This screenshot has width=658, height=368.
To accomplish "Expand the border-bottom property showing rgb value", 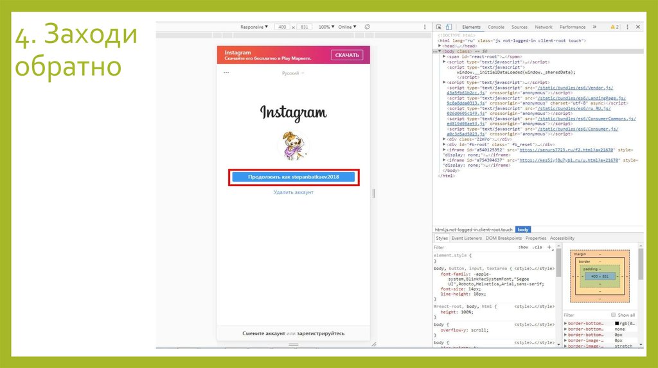I will pyautogui.click(x=565, y=323).
